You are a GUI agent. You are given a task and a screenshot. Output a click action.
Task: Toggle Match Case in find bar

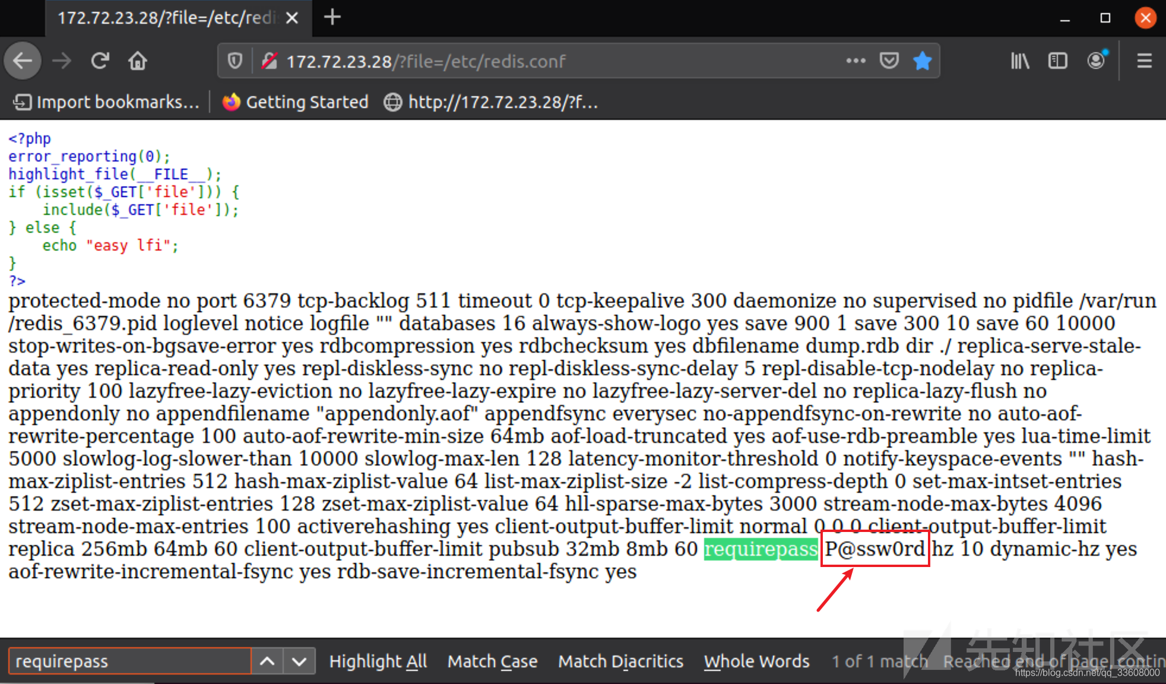click(x=492, y=661)
